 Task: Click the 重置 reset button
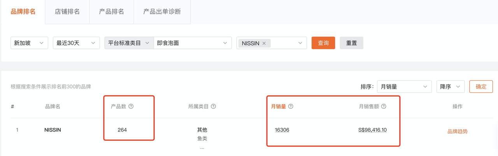point(351,43)
